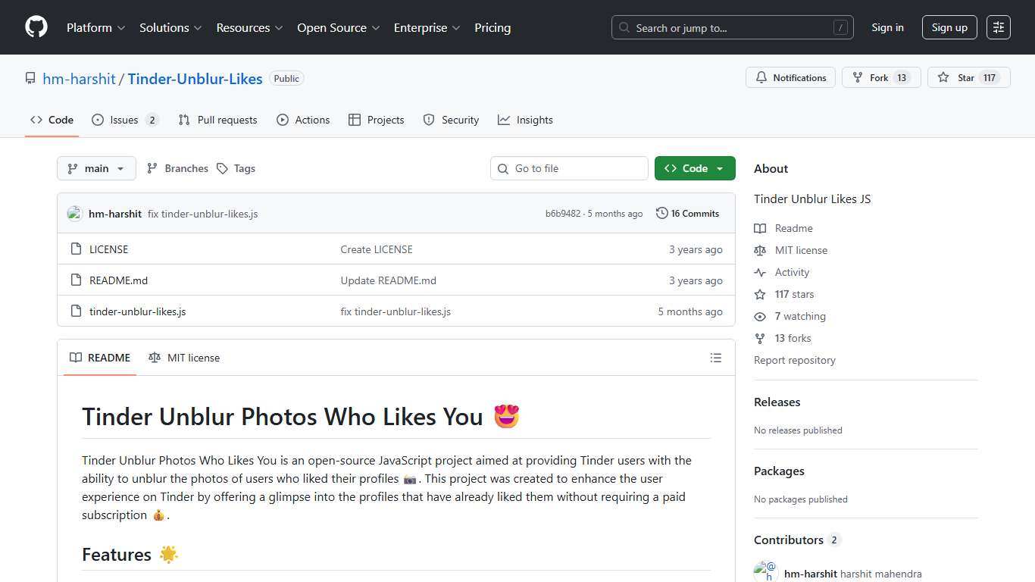Click the Sign up button
The height and width of the screenshot is (582, 1035).
click(949, 27)
